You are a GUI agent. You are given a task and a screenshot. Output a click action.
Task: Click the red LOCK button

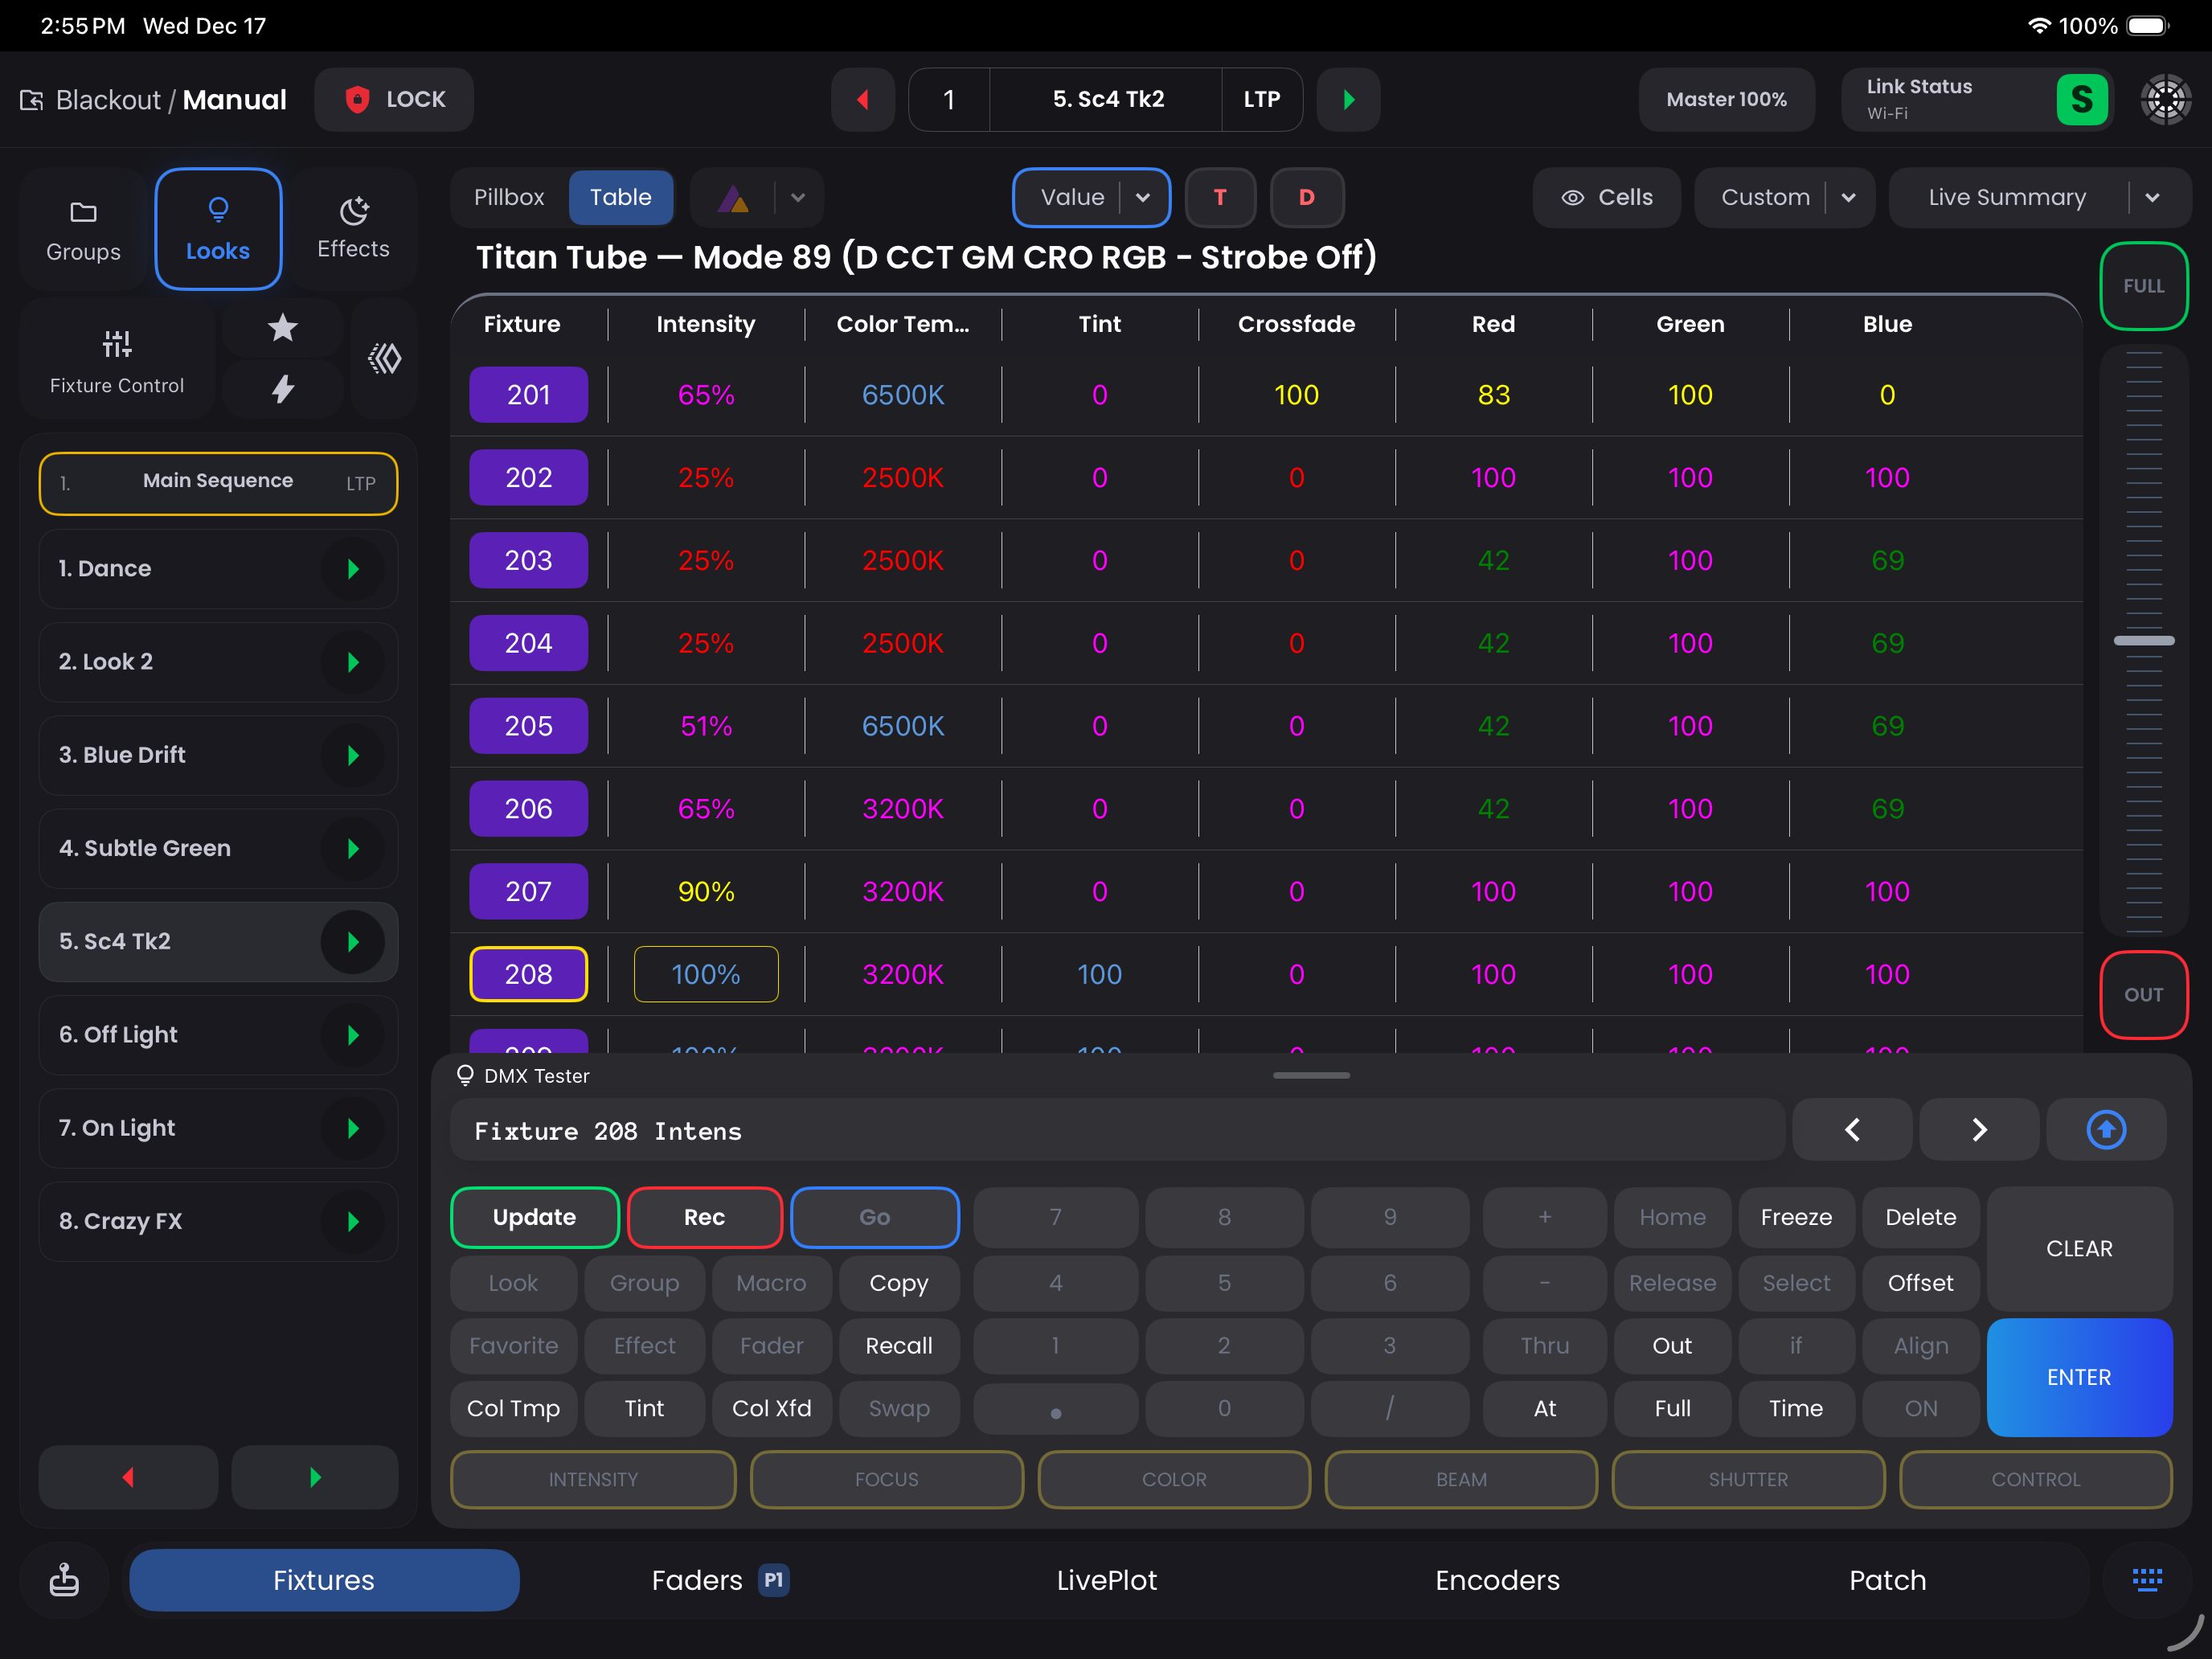(394, 99)
